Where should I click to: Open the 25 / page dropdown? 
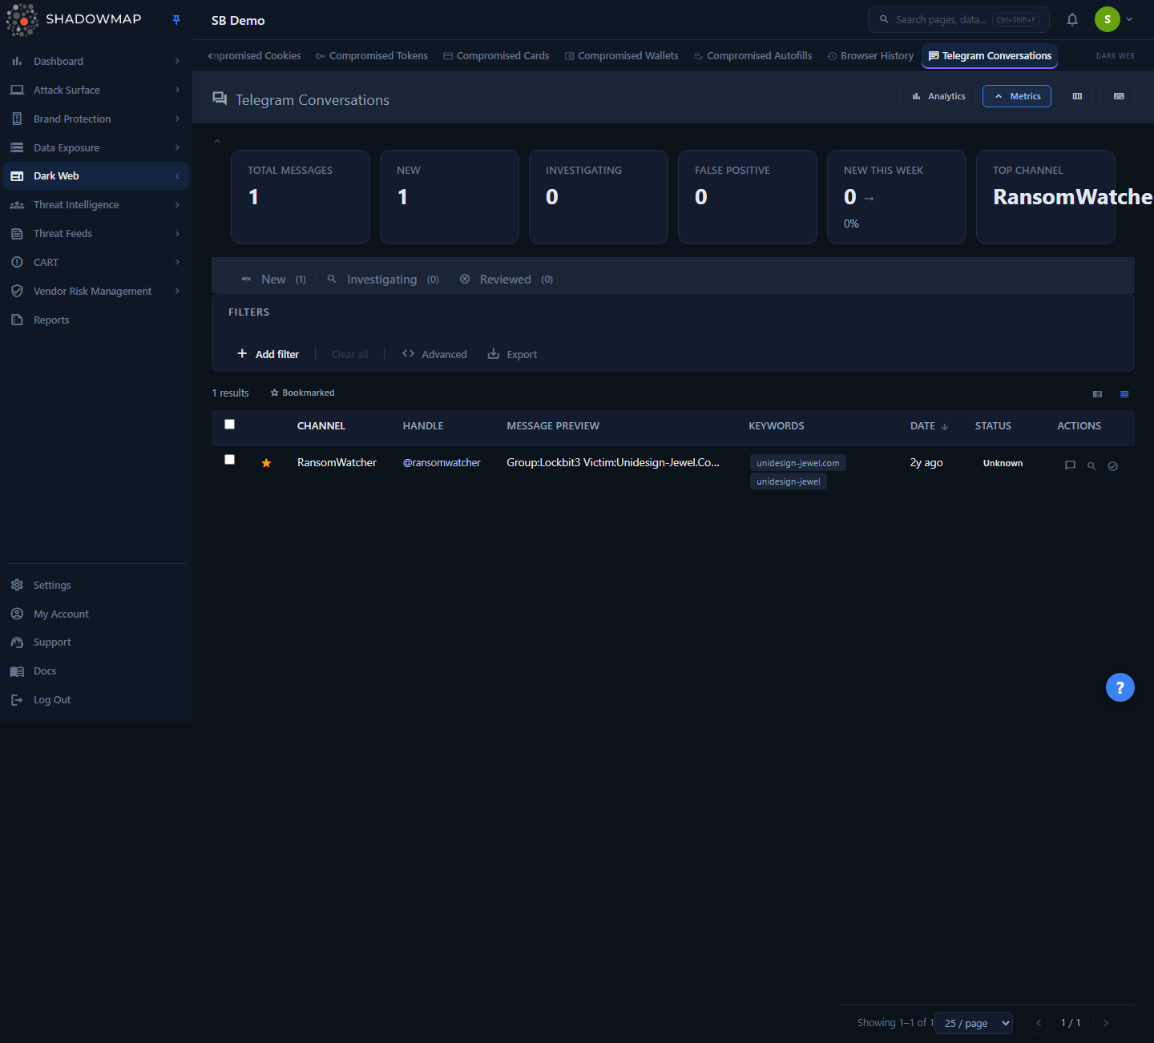[974, 1023]
